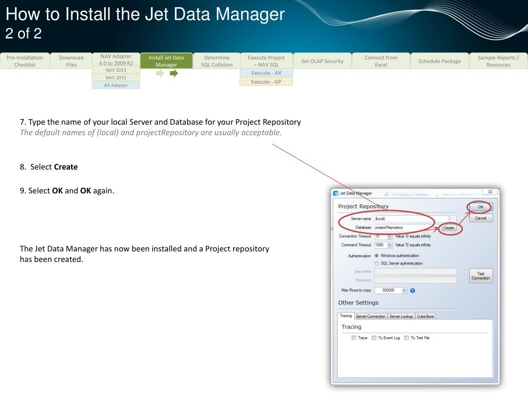Open the Sample Reports / Resources step
Screen dimensions: 528x396
[499, 61]
